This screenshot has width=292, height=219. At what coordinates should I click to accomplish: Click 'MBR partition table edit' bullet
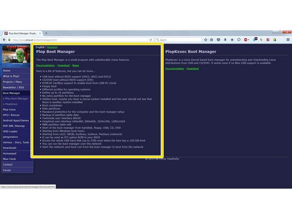[x=57, y=125]
